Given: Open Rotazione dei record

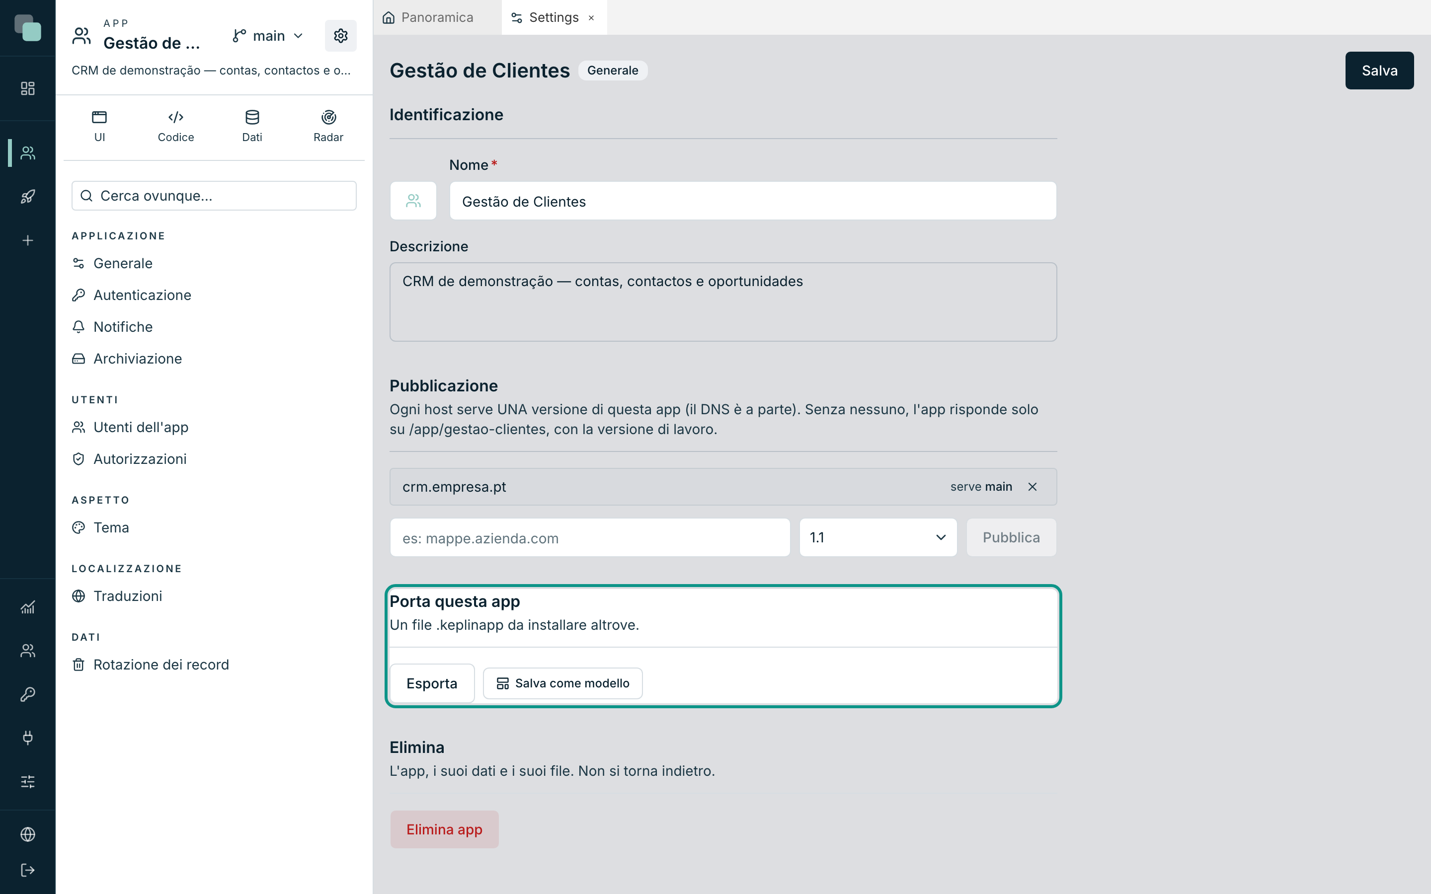Looking at the screenshot, I should point(150,665).
